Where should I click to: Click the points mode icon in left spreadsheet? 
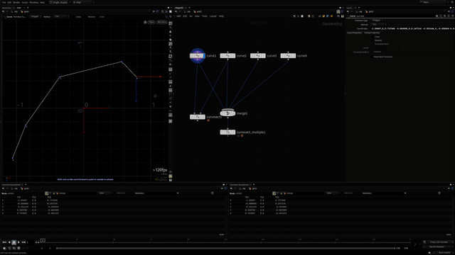pyautogui.click(x=46, y=193)
